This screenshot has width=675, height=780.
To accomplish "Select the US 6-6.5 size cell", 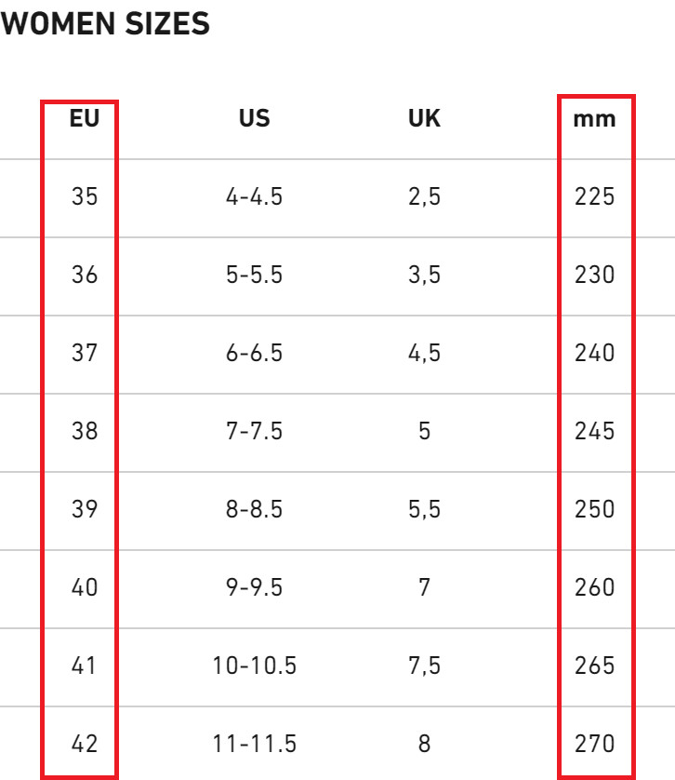I will (x=254, y=354).
